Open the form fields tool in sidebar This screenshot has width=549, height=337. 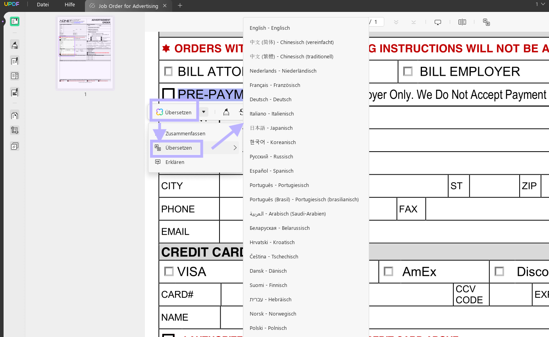[15, 76]
